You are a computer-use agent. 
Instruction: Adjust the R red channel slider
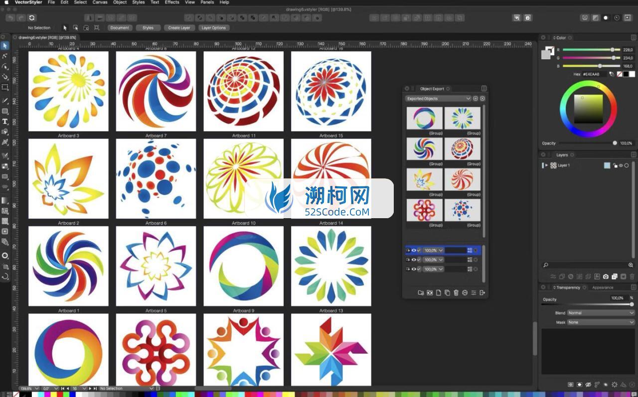click(x=592, y=50)
